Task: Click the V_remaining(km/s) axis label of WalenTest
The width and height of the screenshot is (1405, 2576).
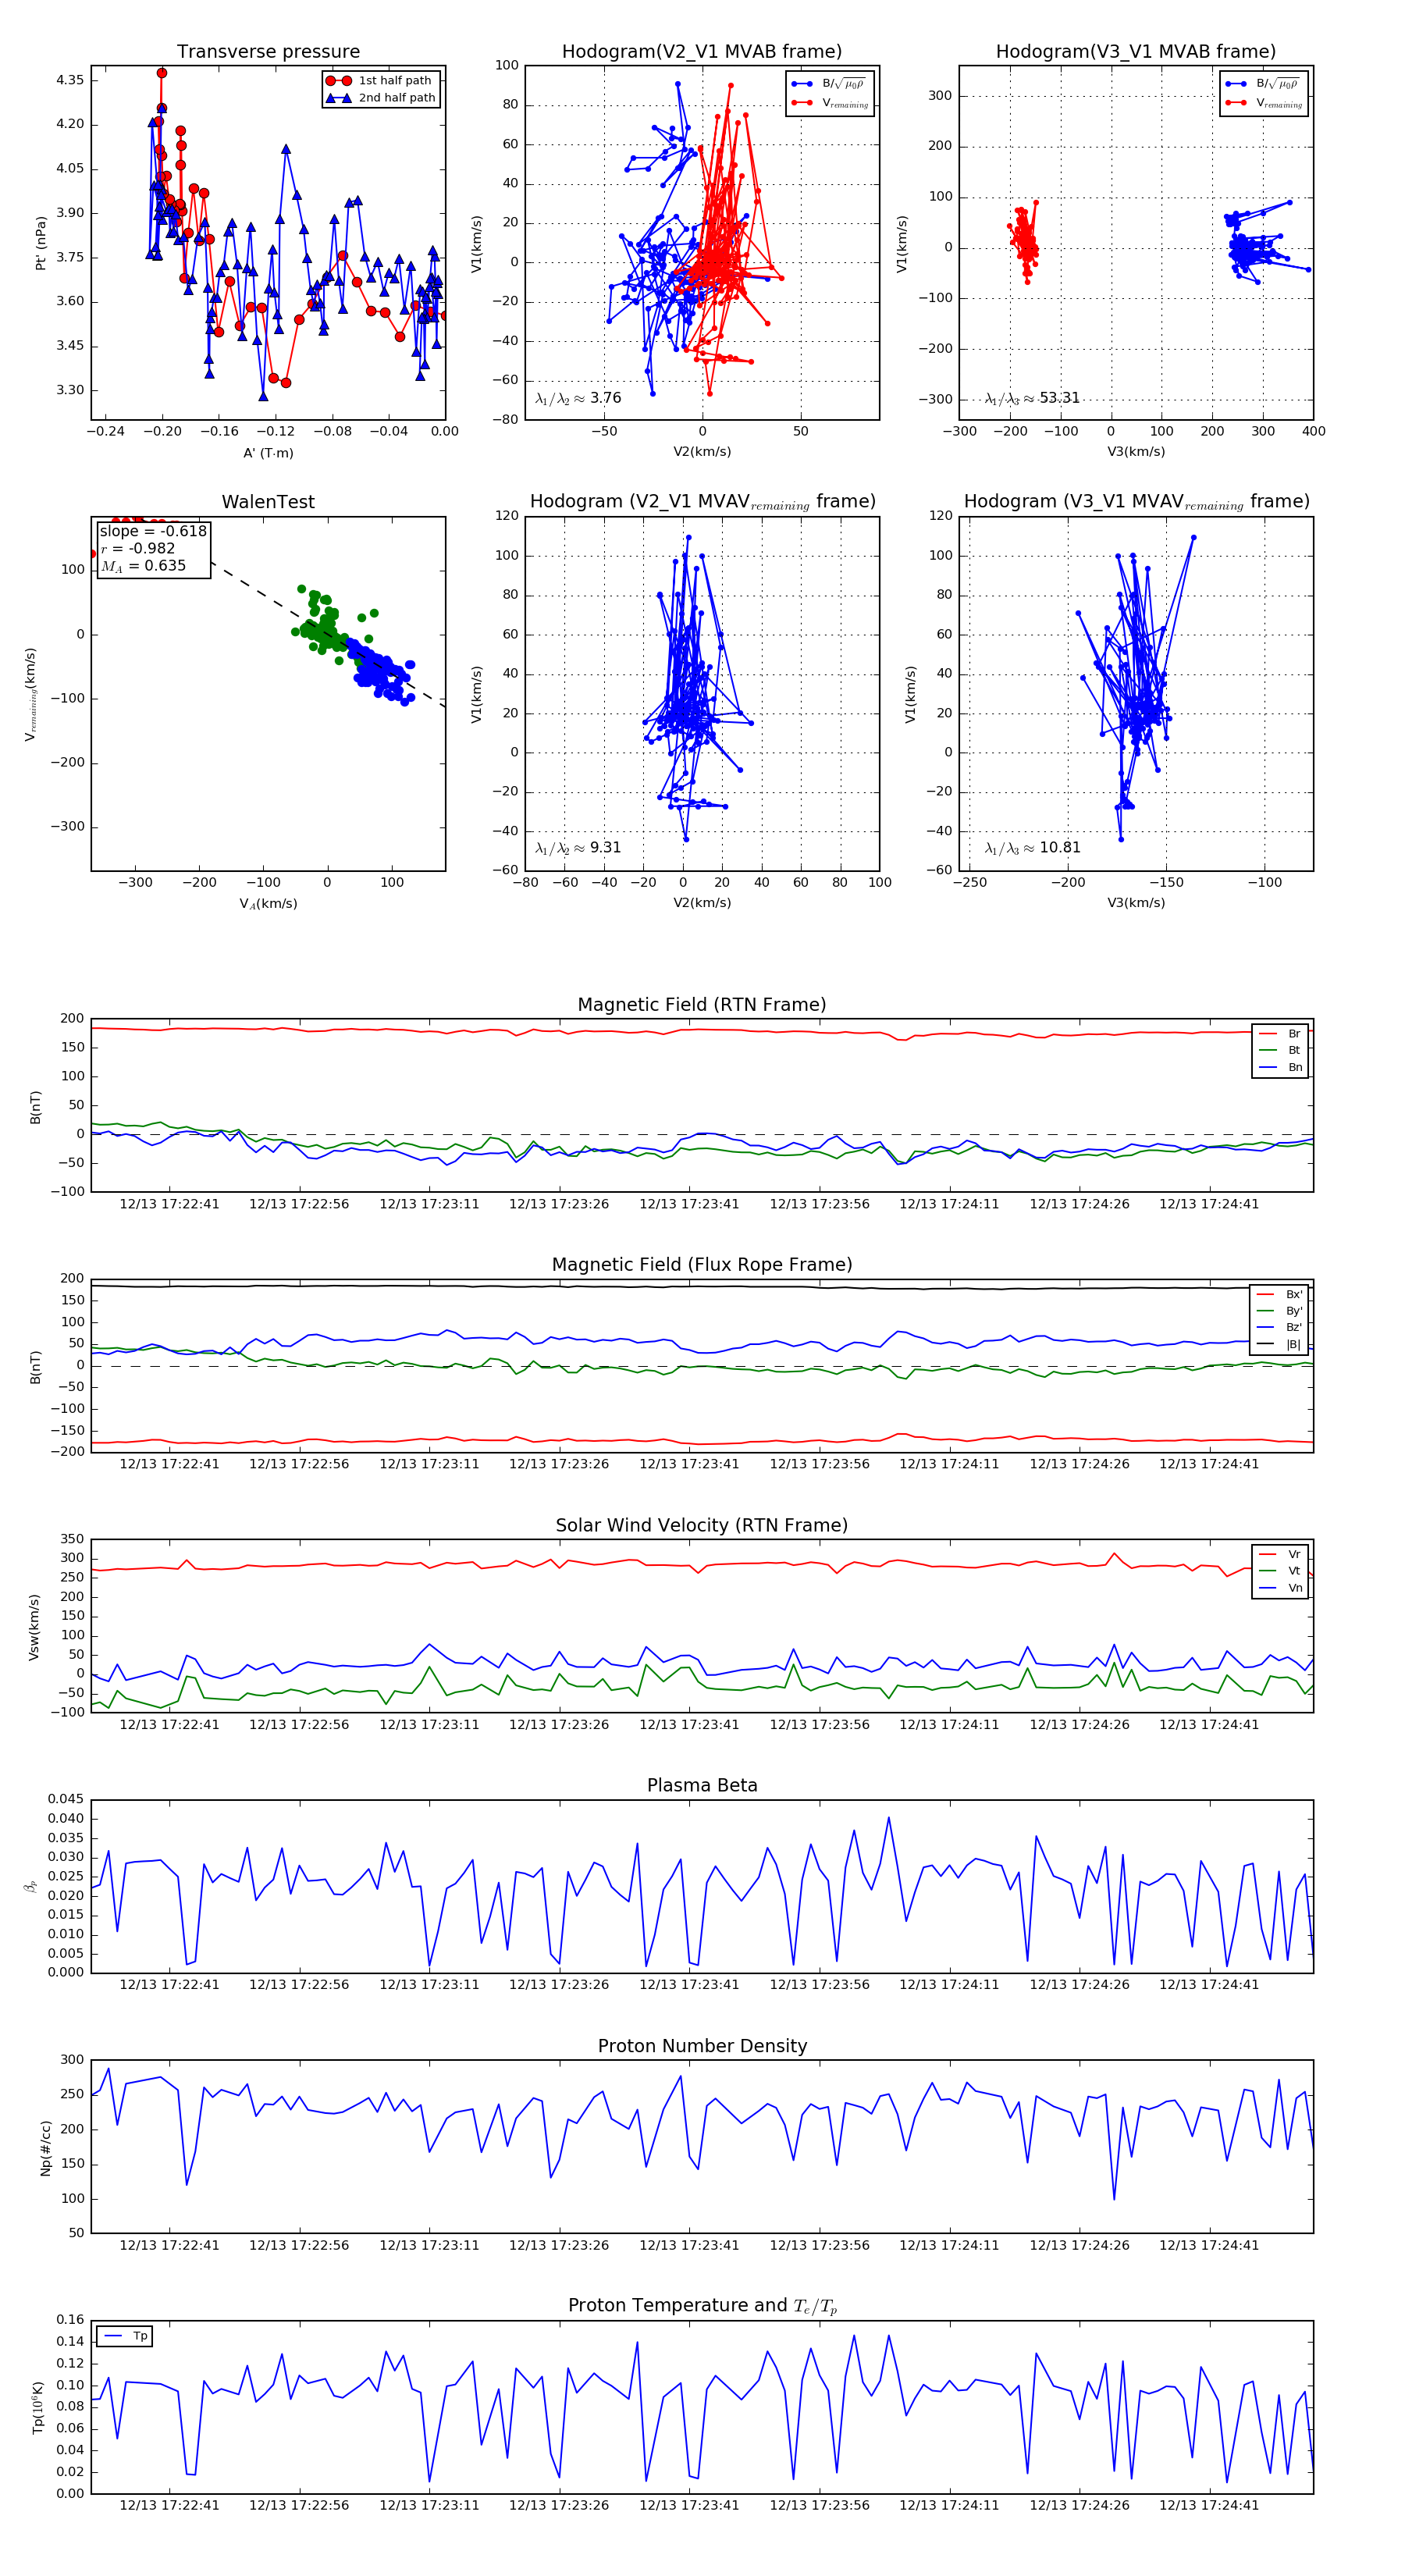Action: [30, 694]
